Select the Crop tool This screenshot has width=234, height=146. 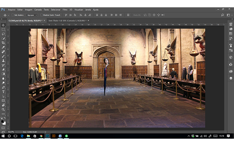(x=3, y=43)
